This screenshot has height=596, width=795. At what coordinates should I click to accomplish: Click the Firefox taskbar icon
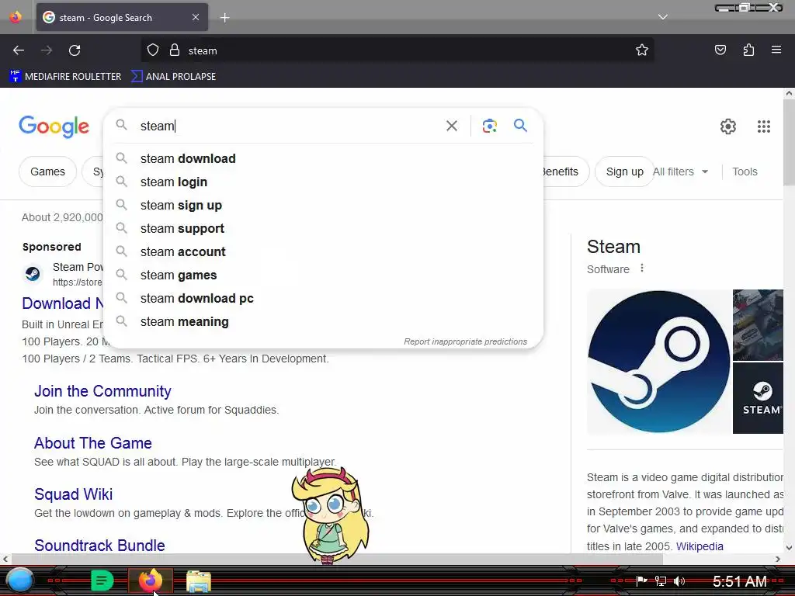(150, 580)
